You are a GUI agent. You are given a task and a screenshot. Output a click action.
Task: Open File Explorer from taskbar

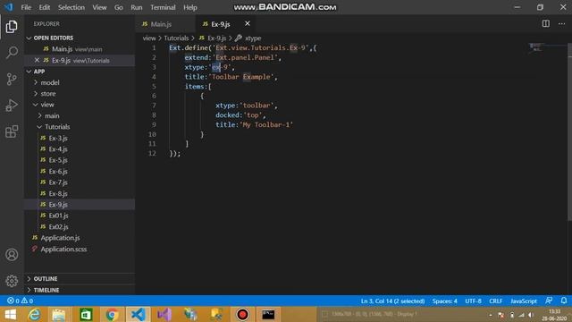pyautogui.click(x=59, y=314)
